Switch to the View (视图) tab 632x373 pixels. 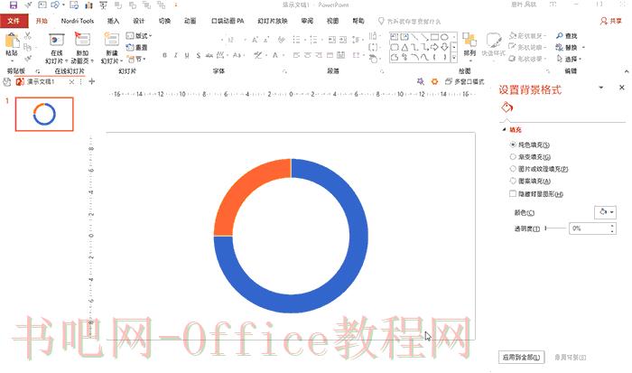(332, 21)
